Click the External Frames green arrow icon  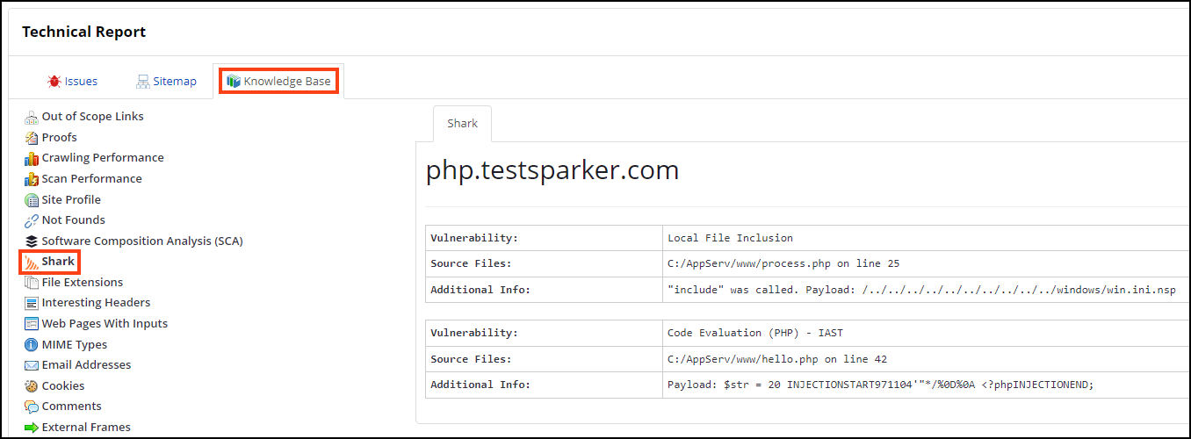[x=32, y=428]
